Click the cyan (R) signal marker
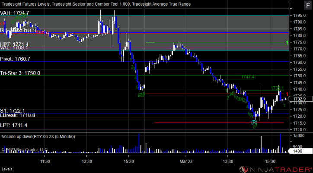The height and width of the screenshot is (173, 313). pyautogui.click(x=254, y=122)
